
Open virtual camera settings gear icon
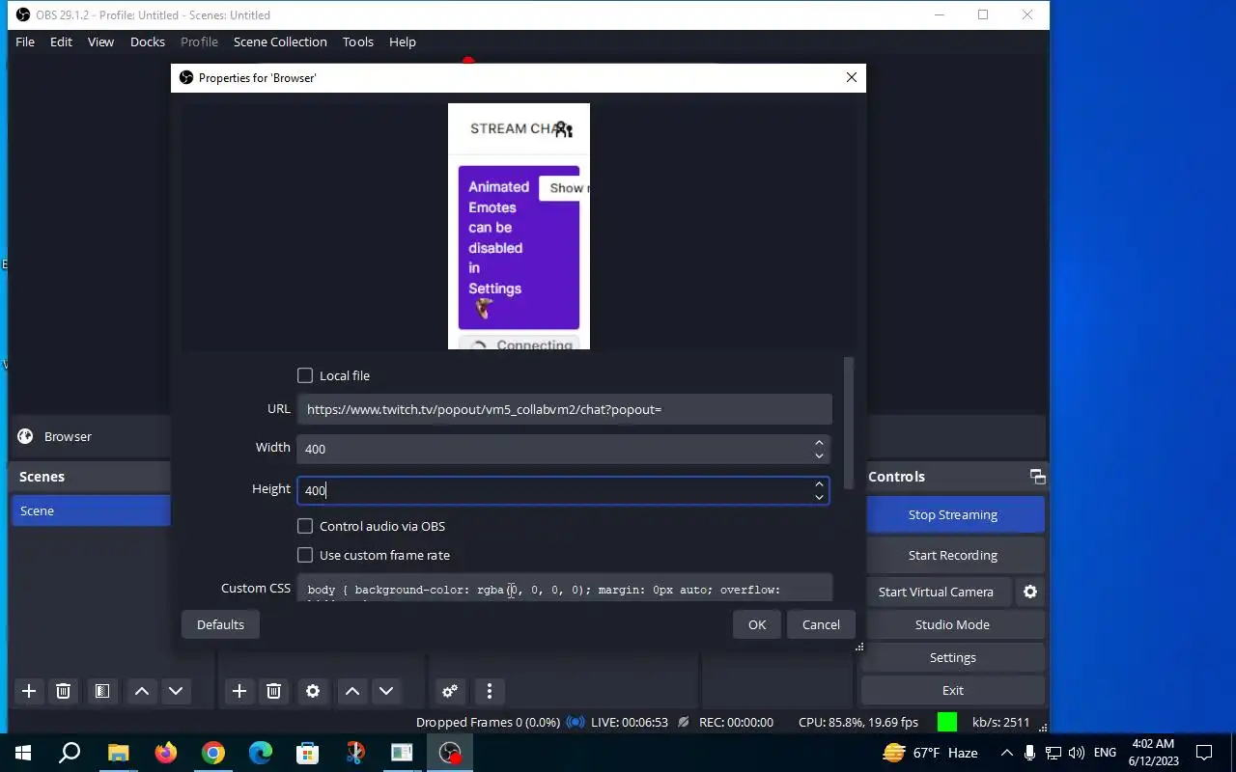tap(1030, 592)
